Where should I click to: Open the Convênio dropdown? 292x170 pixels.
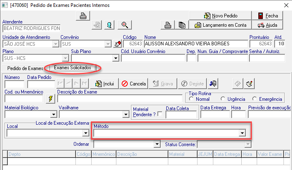107,44
